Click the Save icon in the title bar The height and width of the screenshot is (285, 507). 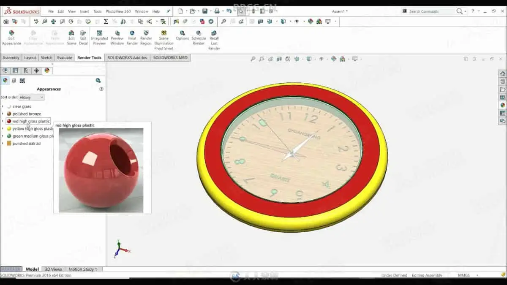(204, 11)
